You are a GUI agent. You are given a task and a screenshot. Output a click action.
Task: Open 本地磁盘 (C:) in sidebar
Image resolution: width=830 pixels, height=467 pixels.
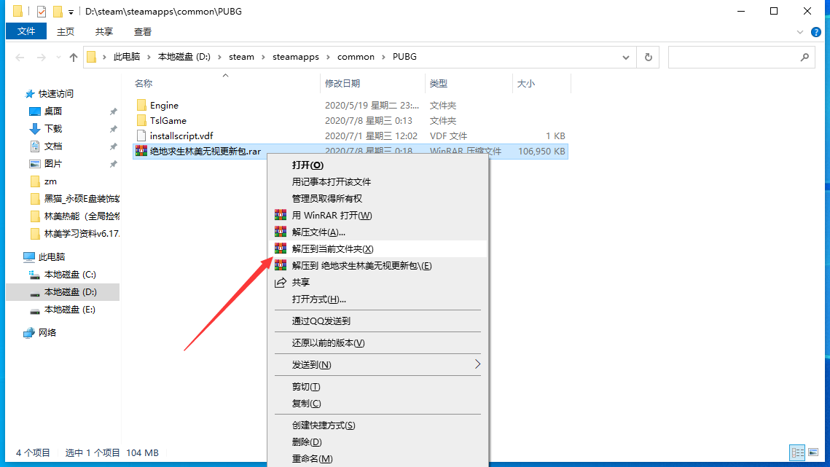(x=70, y=274)
